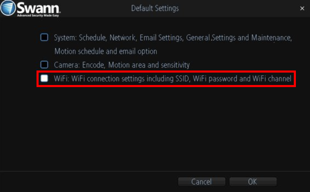This screenshot has height=192, width=310.
Task: Enable the System settings checkbox
Action: (x=44, y=37)
